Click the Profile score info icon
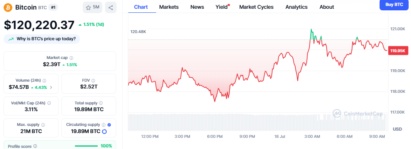 (x=35, y=146)
